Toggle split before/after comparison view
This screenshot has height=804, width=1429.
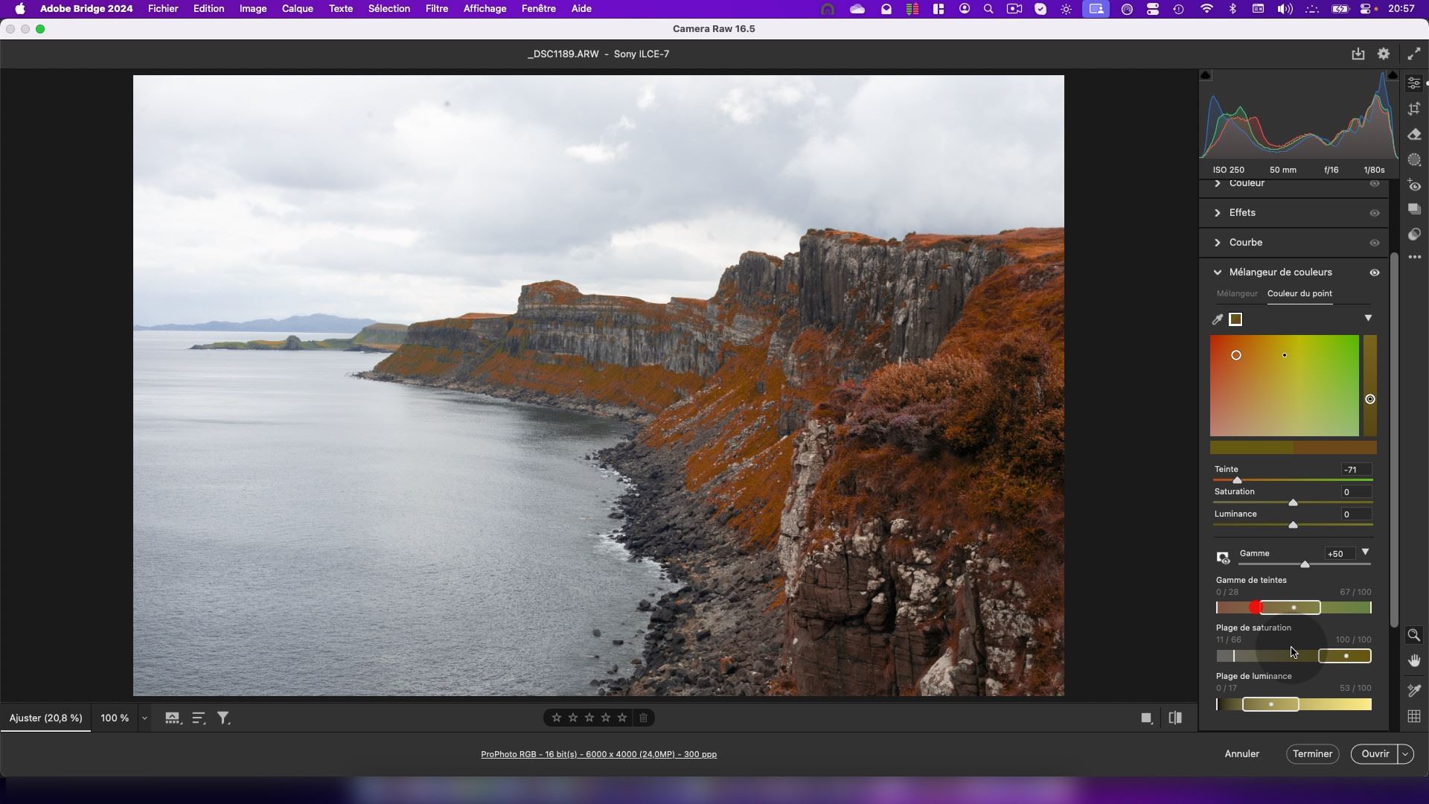click(x=1175, y=718)
